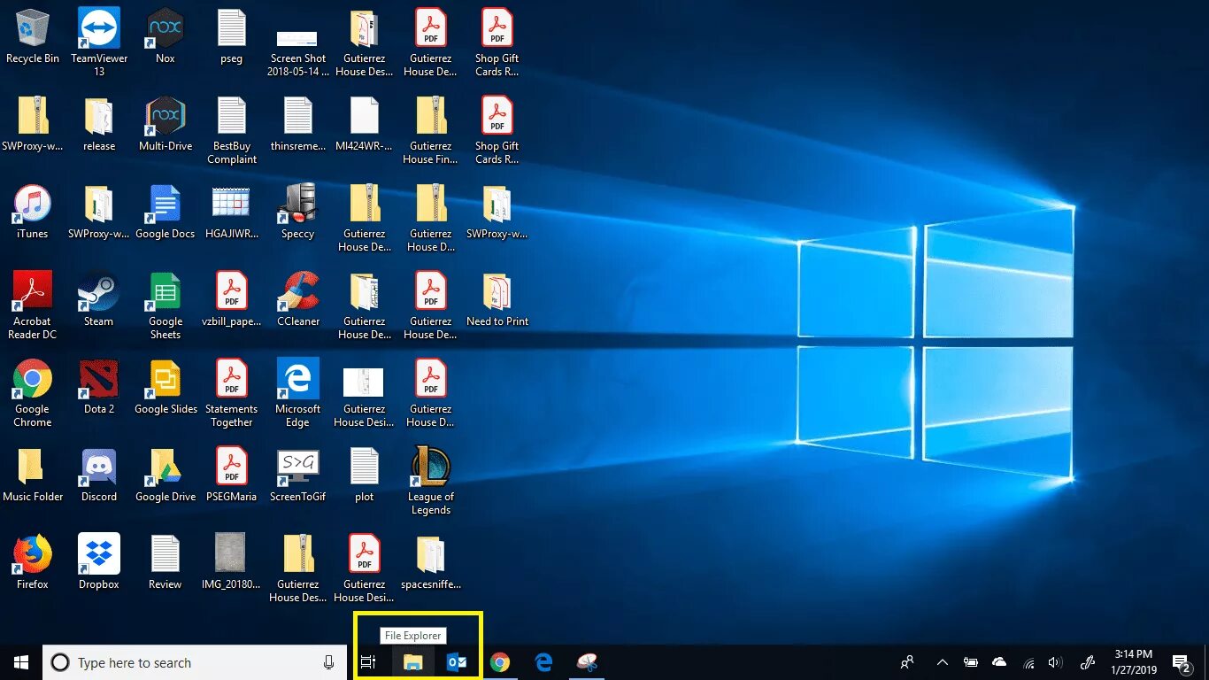Open the volume control in system tray
This screenshot has width=1209, height=680.
coord(1054,662)
